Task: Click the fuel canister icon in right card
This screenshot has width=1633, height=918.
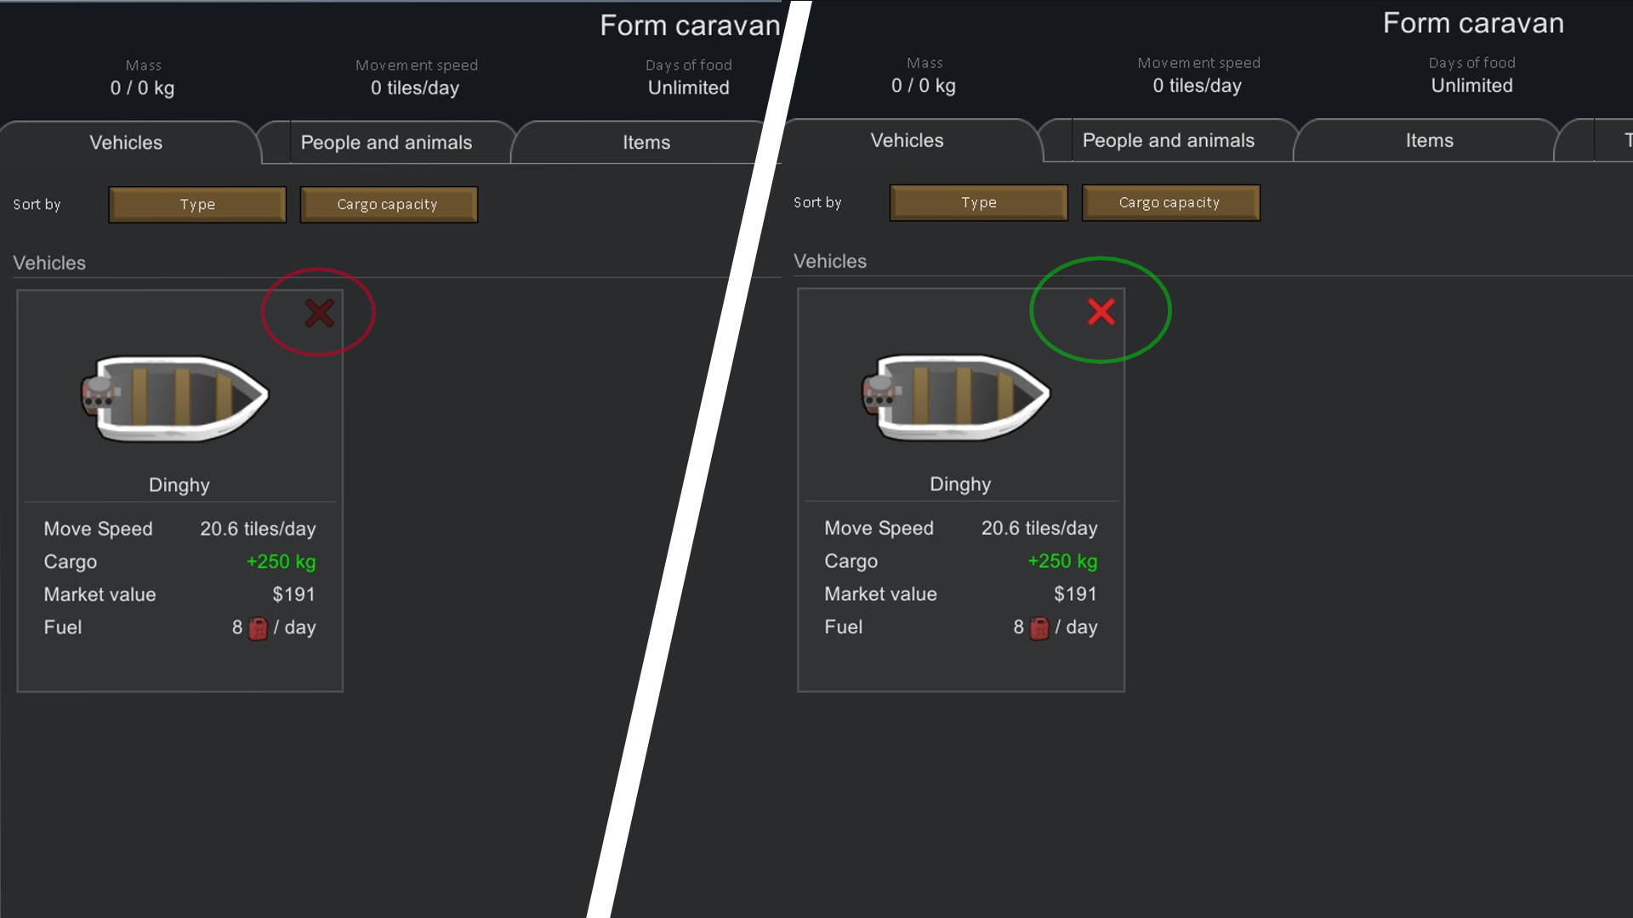Action: pos(1039,628)
